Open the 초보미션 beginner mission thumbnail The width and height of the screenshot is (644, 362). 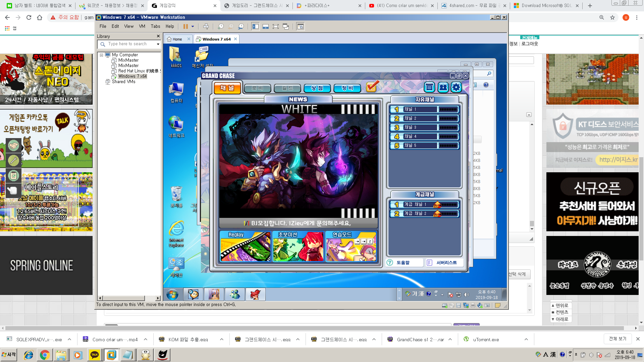[x=298, y=246]
